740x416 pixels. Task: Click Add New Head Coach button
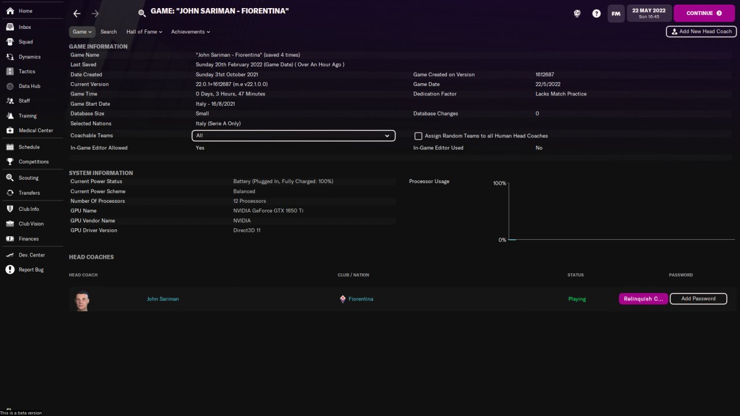coord(701,32)
